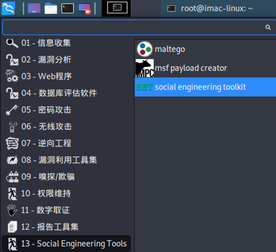Click the magnifier search icon
Image resolution: width=276 pixels, height=252 pixels.
pos(268,27)
